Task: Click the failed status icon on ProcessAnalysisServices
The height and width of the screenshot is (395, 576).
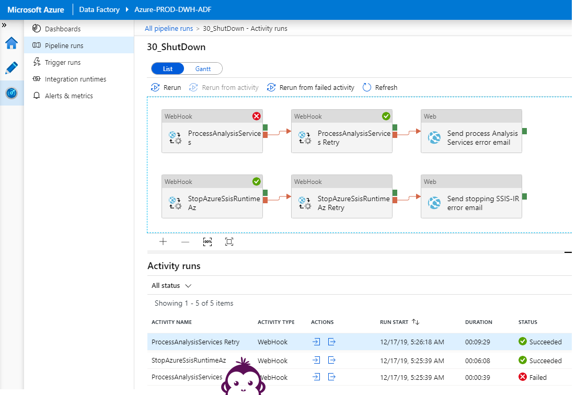Action: pyautogui.click(x=257, y=117)
